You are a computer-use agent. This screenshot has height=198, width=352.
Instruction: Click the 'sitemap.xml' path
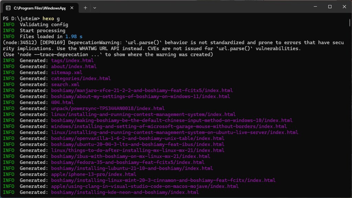67,72
